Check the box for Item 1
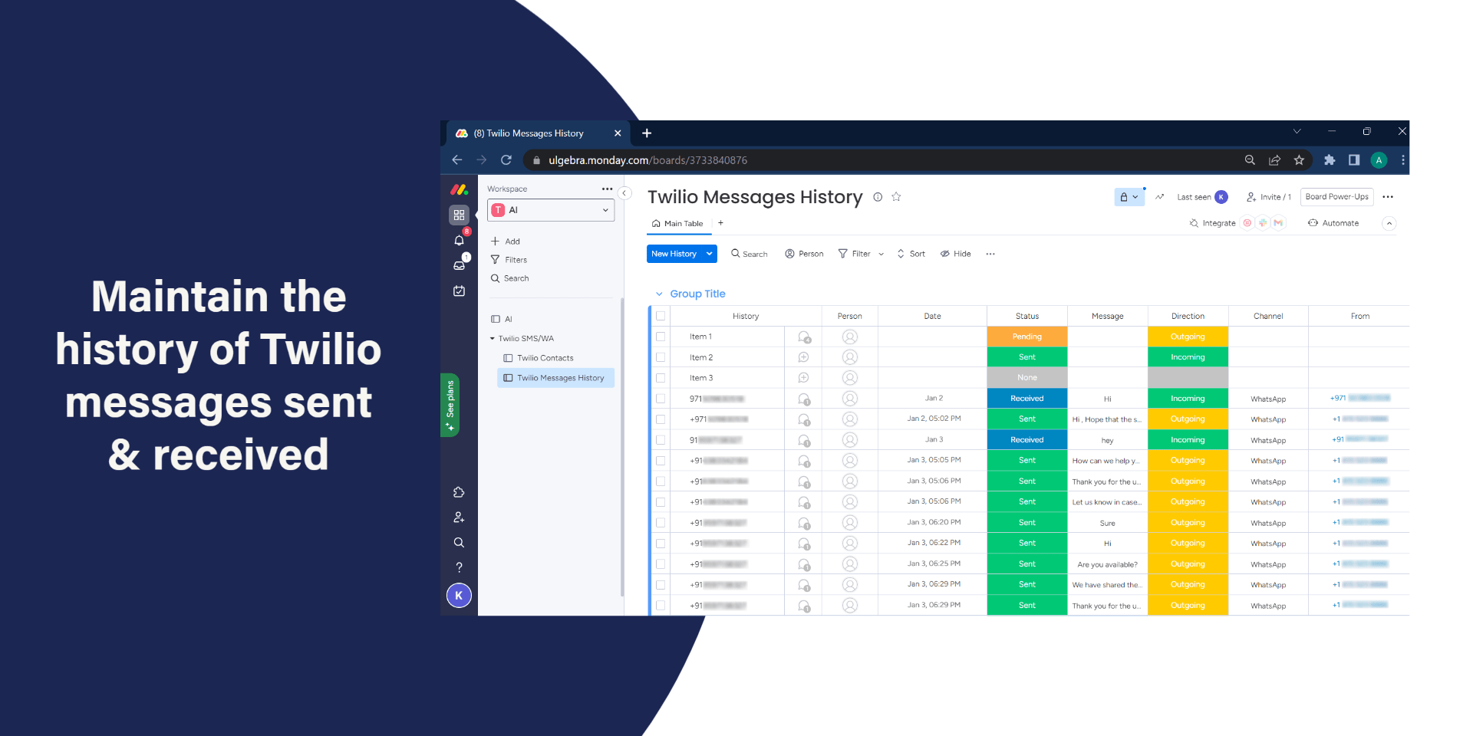 (x=661, y=337)
